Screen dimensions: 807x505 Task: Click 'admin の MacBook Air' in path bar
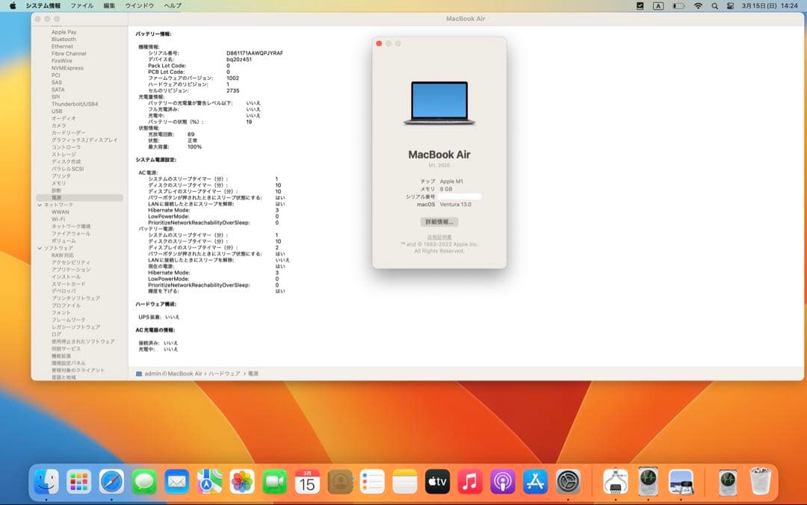coord(173,374)
